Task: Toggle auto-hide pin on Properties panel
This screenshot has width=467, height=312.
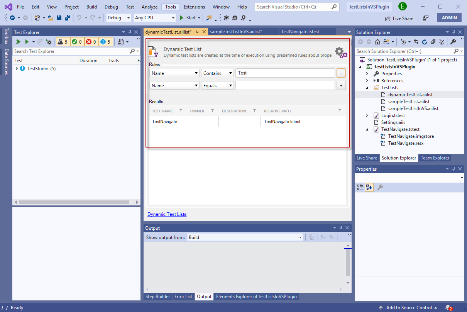Action: (453, 169)
